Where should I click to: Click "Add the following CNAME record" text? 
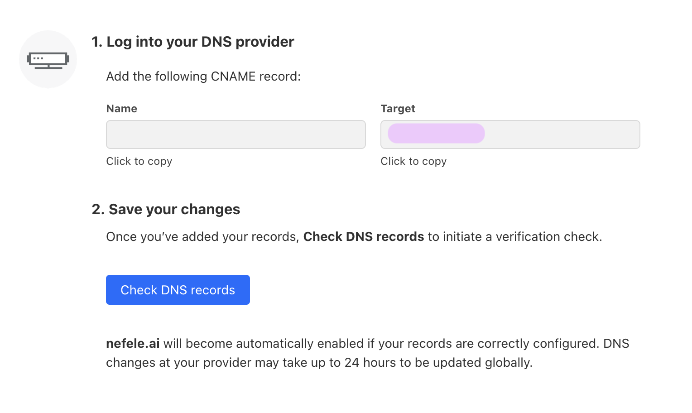203,77
